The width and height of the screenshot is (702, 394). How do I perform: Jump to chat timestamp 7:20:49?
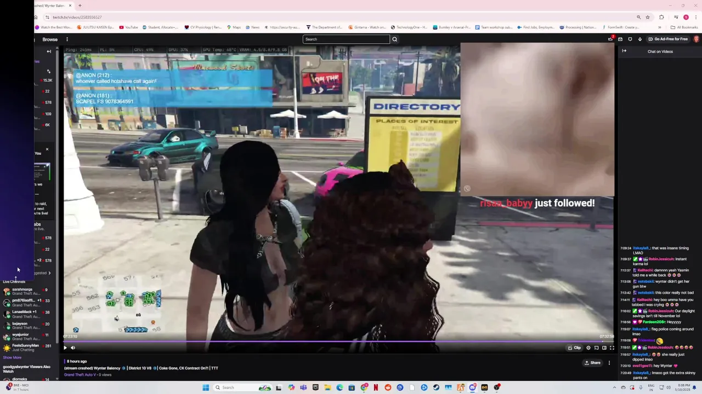pos(625,373)
